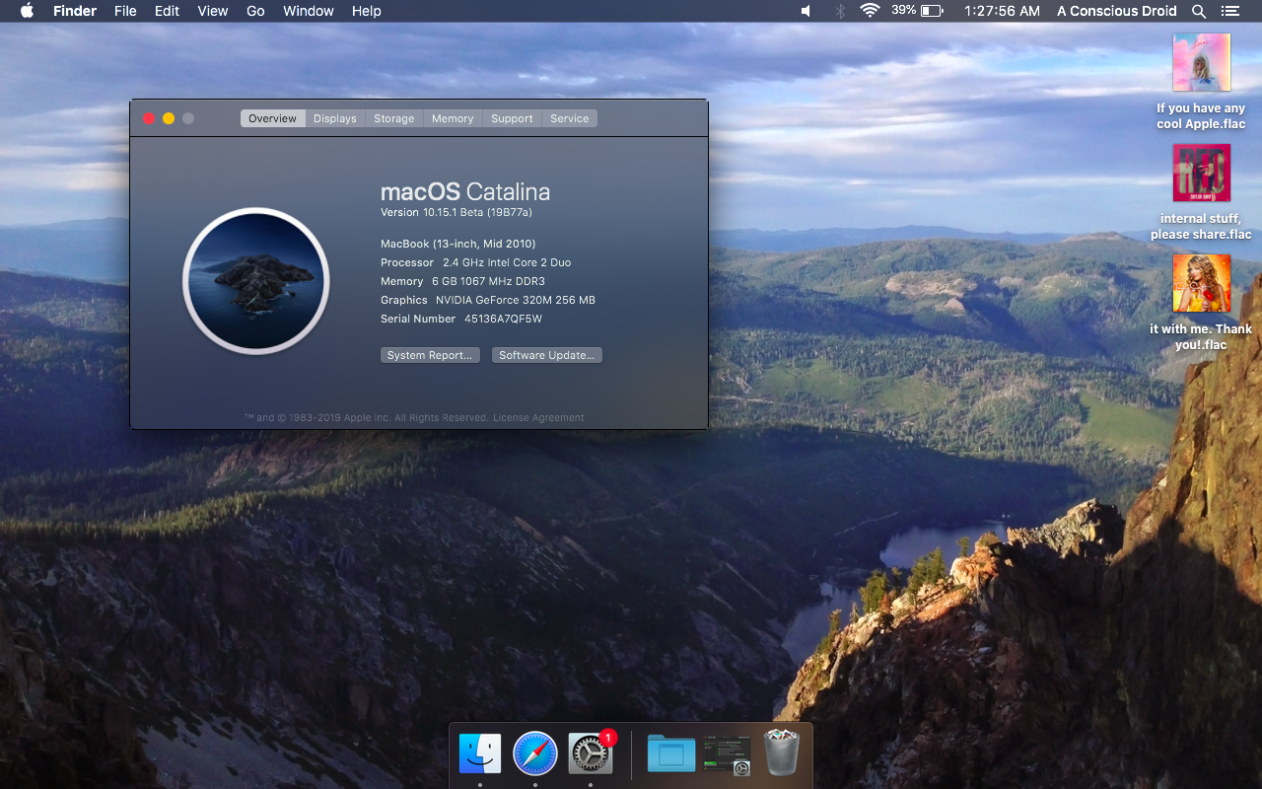Screen dimensions: 1262x789
Task: Open the volume control in menu bar
Action: [806, 11]
